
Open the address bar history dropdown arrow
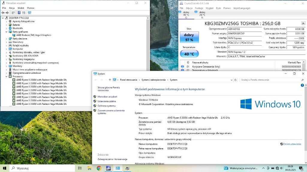tap(231, 80)
